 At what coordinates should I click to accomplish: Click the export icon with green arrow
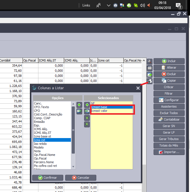pos(150,75)
